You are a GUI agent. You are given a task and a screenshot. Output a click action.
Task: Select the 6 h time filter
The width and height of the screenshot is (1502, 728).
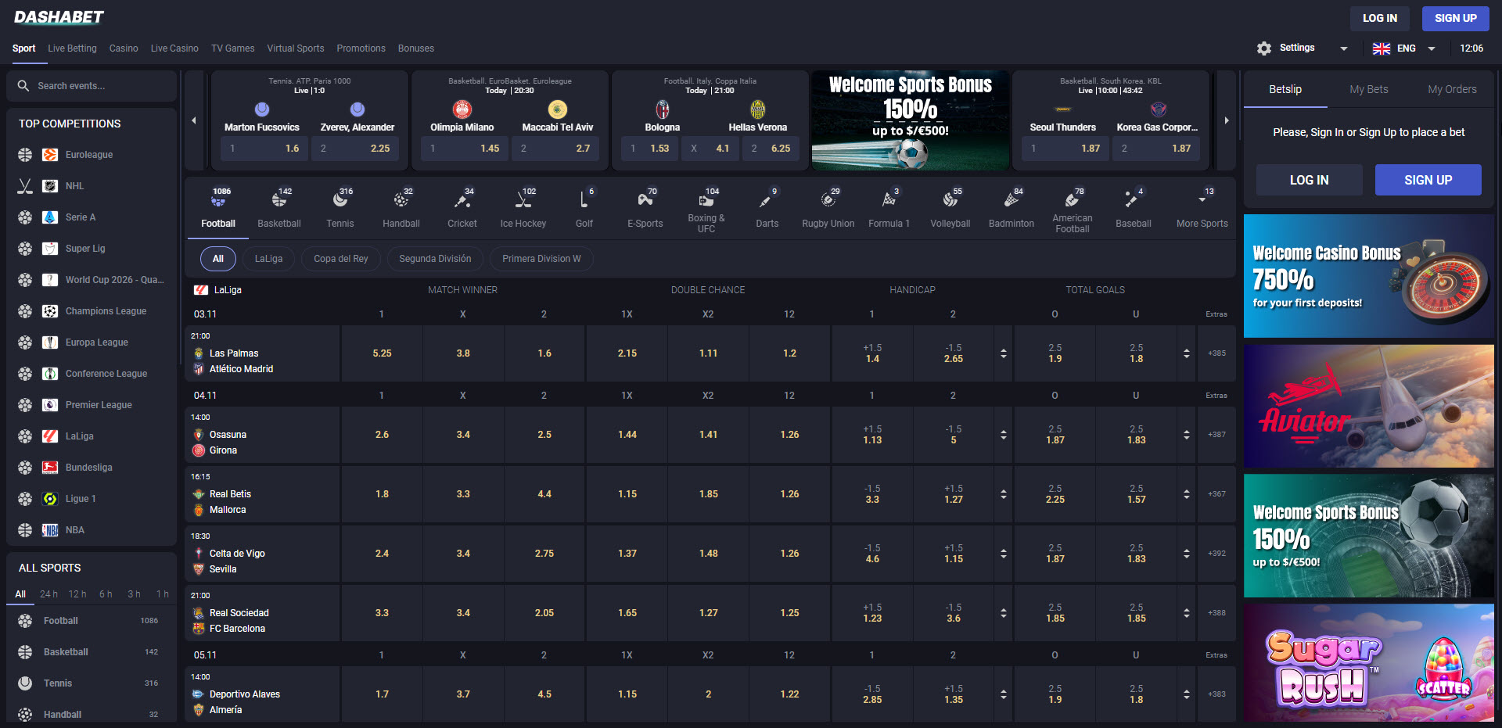pyautogui.click(x=106, y=594)
